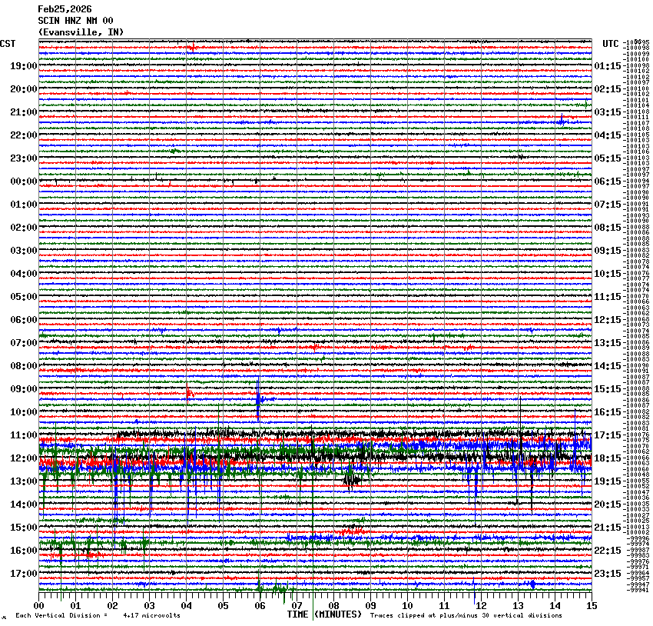Viewport: 653px width, 626px height.
Task: Select the 01:15 UTC row label
Action: pyautogui.click(x=608, y=66)
